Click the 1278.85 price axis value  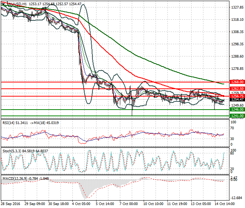tap(237, 68)
